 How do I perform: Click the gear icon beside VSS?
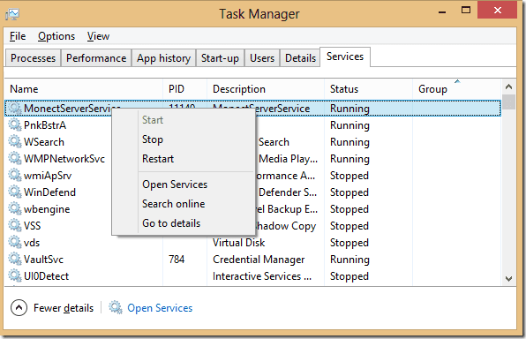click(15, 225)
